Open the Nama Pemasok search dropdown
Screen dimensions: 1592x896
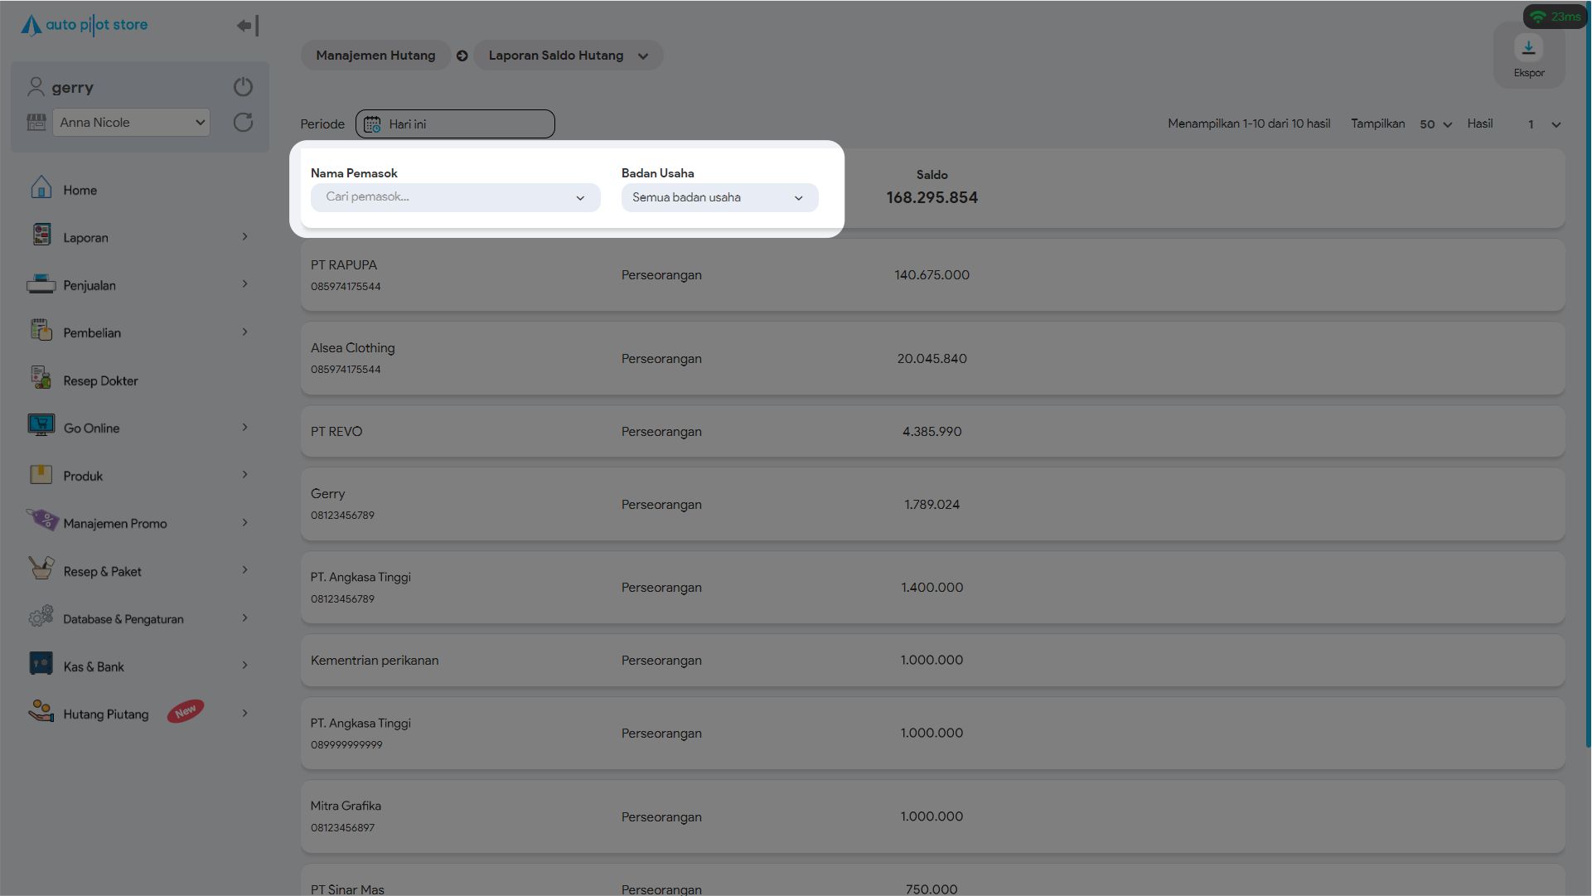click(455, 197)
